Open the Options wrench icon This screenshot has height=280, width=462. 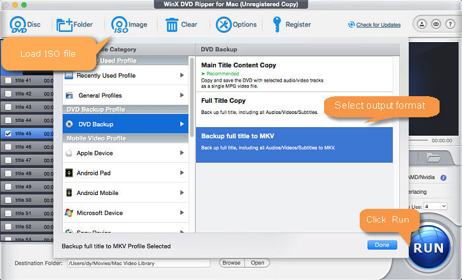(224, 25)
